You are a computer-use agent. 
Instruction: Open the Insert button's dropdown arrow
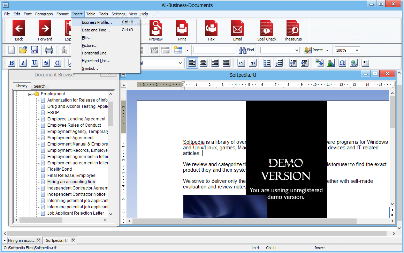coord(327,50)
